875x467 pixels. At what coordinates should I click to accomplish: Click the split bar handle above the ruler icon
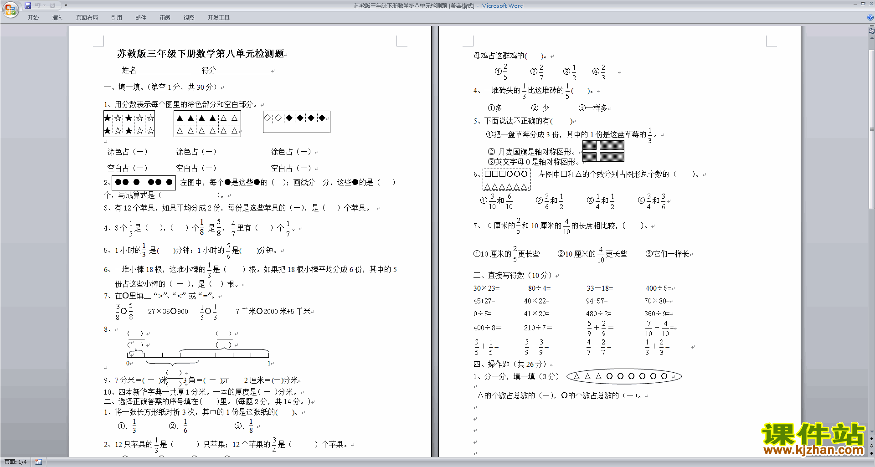click(872, 26)
